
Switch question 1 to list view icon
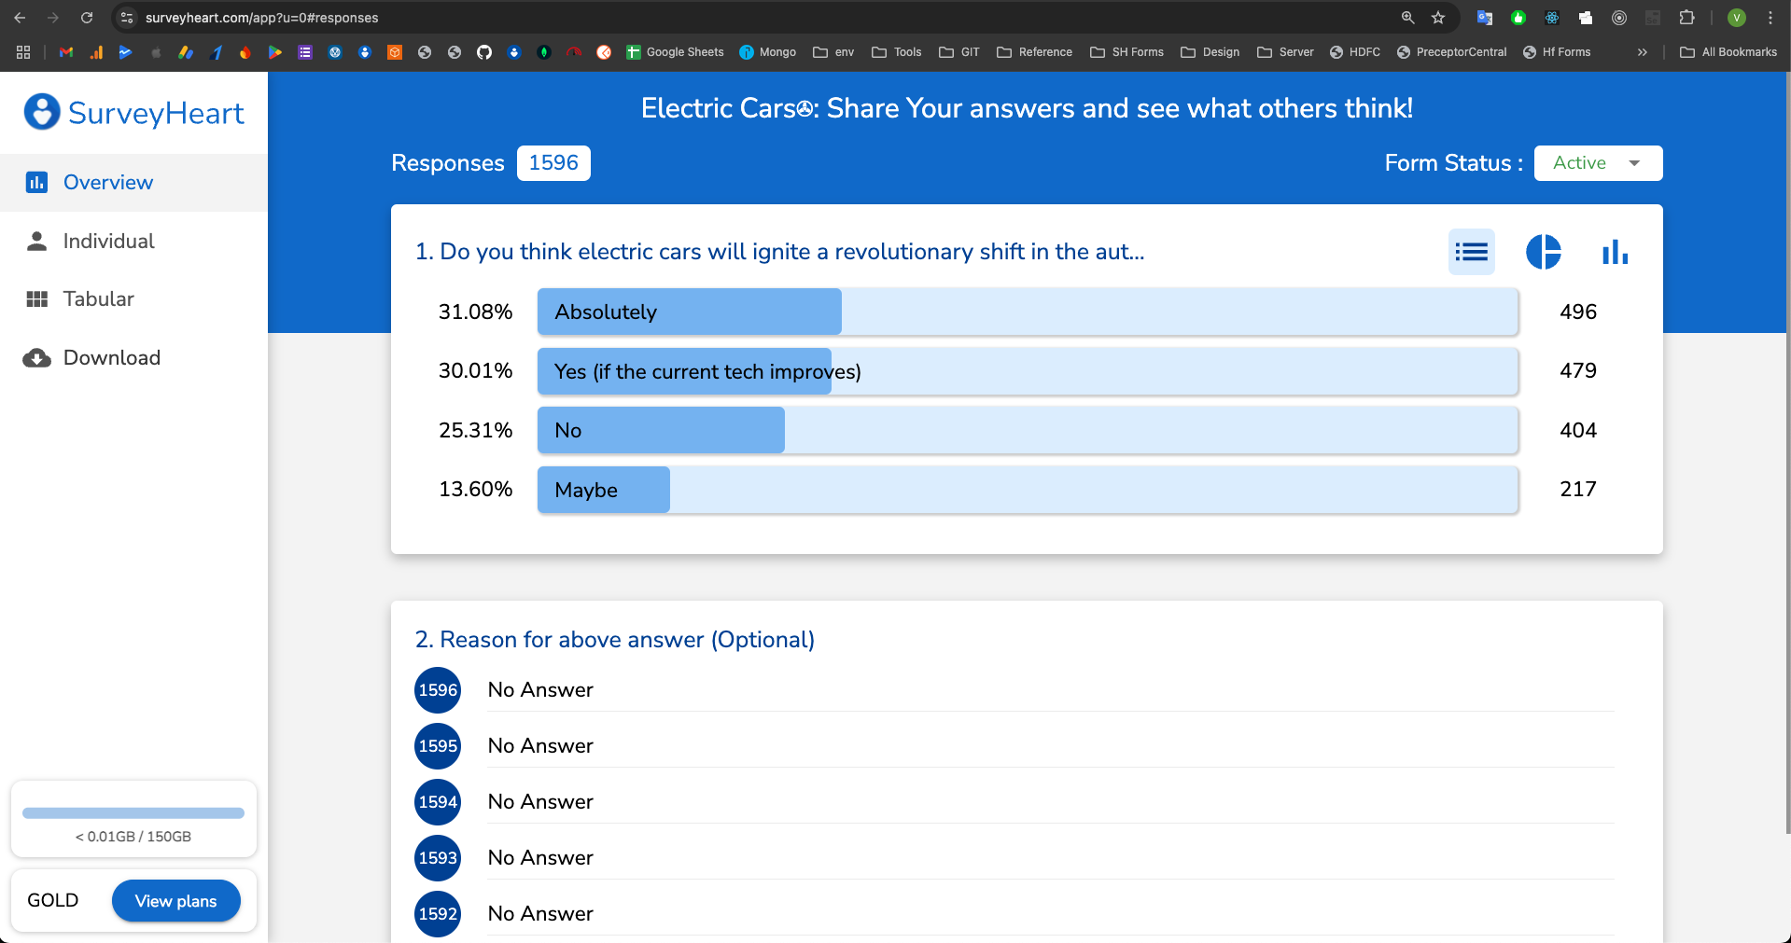[x=1471, y=252]
